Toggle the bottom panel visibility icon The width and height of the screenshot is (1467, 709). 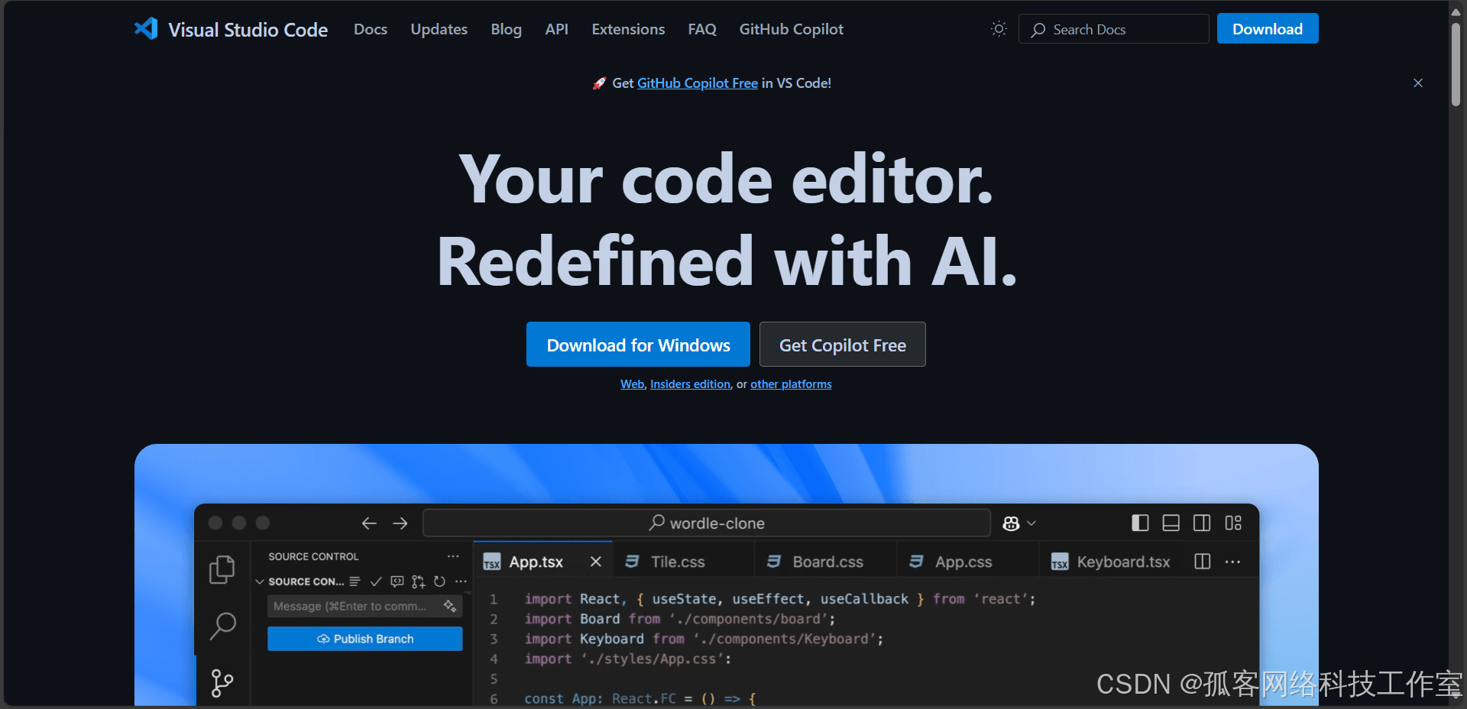coord(1171,523)
